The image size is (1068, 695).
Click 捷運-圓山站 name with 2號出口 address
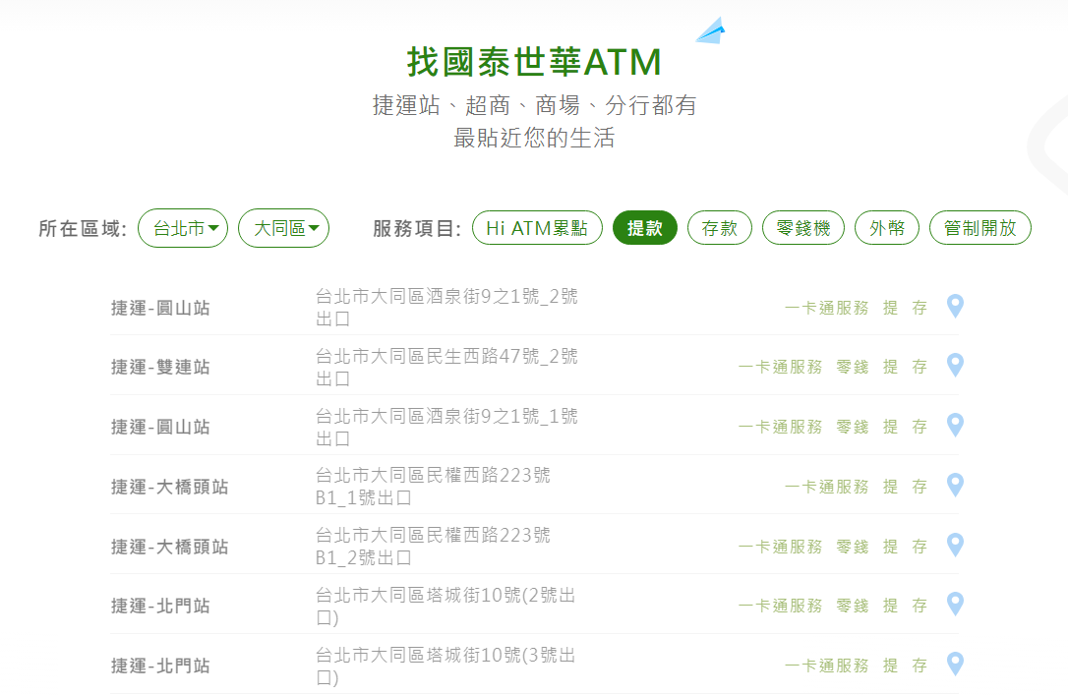coord(160,309)
